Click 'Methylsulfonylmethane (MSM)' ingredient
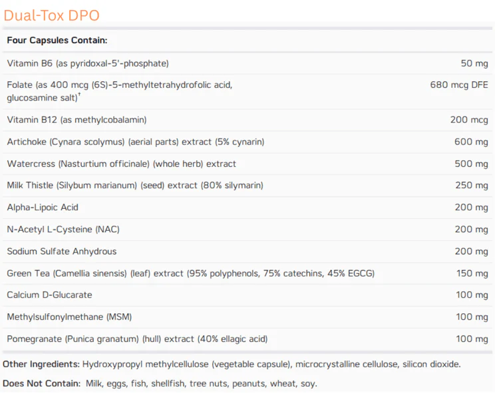Screen dimensions: 495x393 click(x=69, y=317)
